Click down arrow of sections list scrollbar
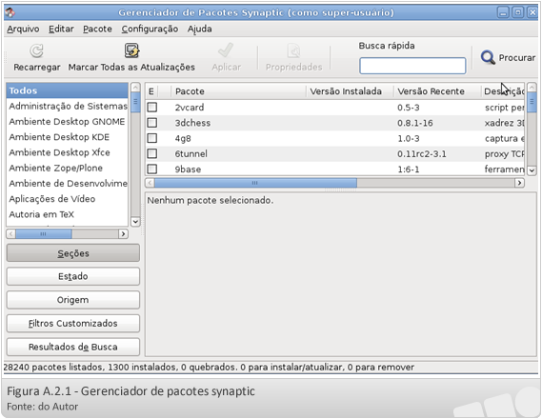The height and width of the screenshot is (419, 542). (x=135, y=222)
